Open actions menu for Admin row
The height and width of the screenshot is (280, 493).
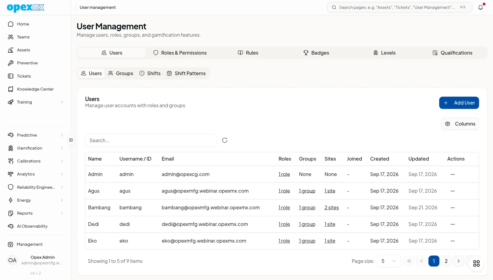click(453, 175)
